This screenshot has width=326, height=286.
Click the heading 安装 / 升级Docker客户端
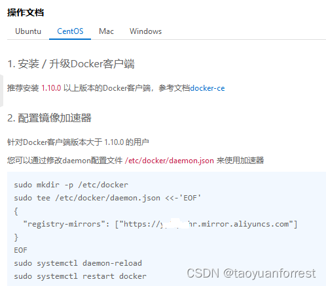pyautogui.click(x=71, y=64)
